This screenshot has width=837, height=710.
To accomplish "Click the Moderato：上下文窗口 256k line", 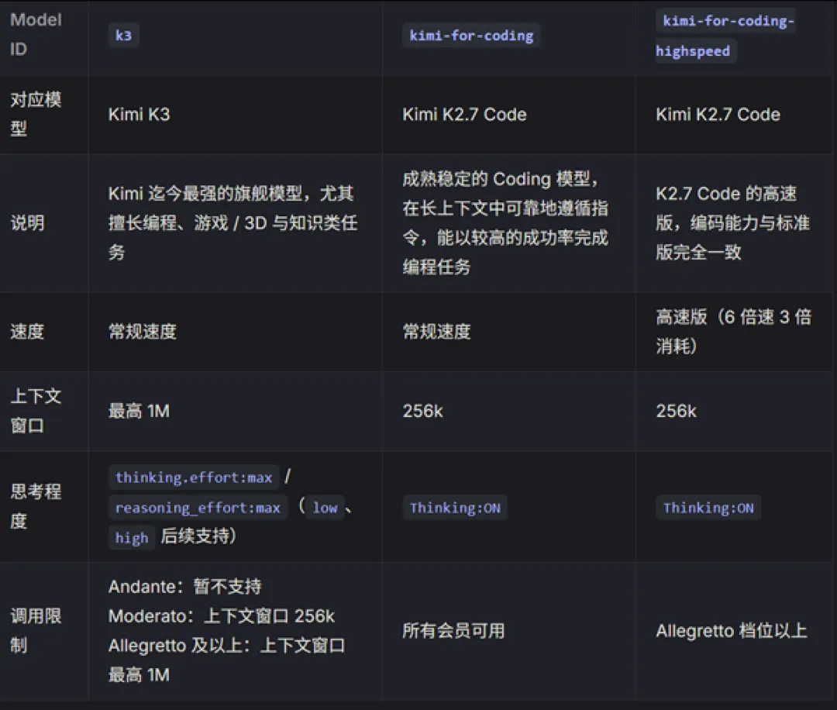I will pos(221,616).
